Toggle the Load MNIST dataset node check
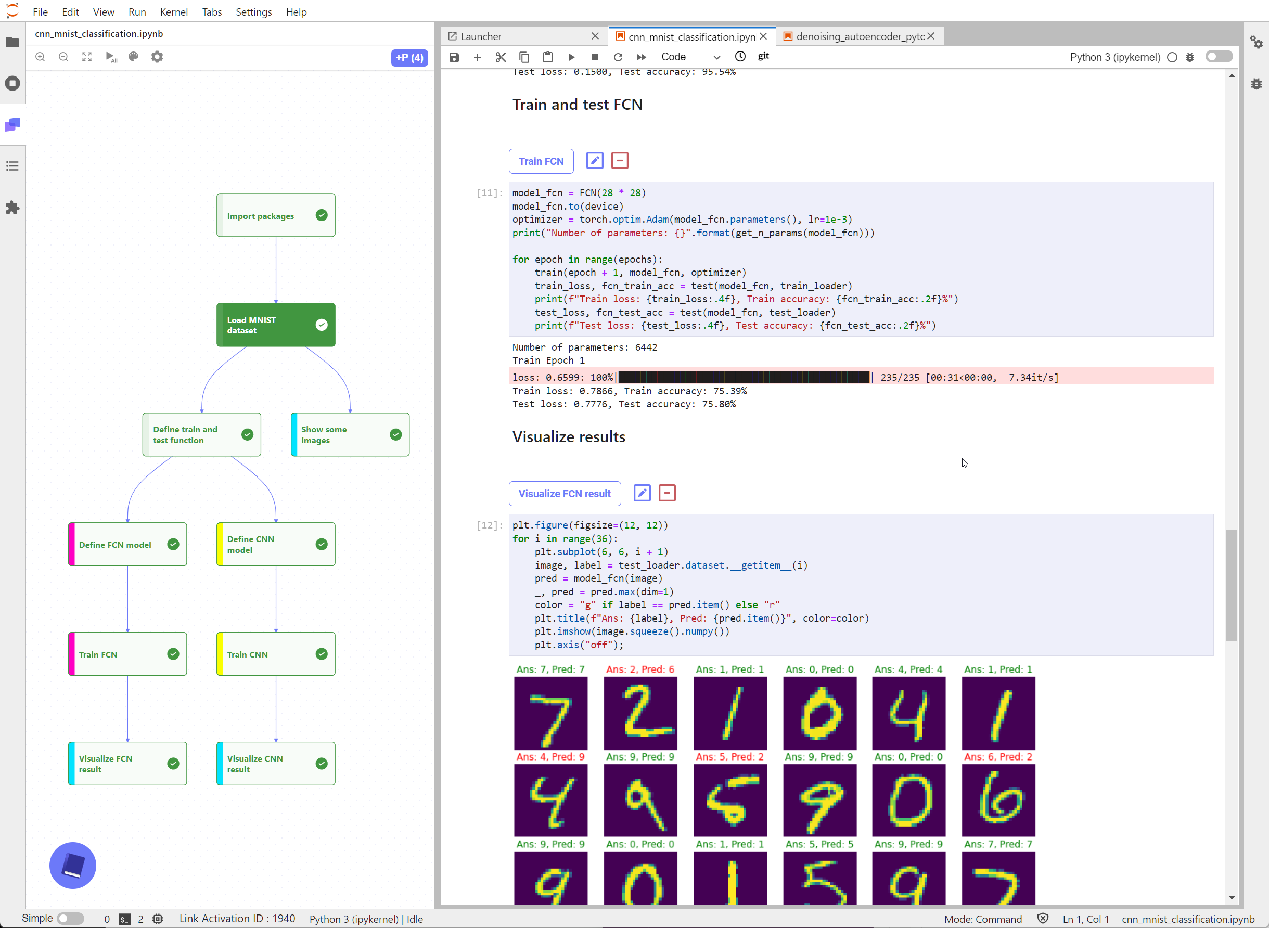1269x928 pixels. 322,325
